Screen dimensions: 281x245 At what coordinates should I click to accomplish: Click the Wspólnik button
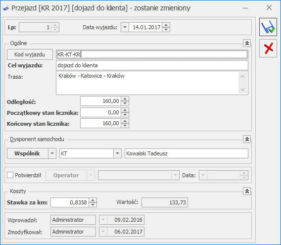pyautogui.click(x=28, y=153)
